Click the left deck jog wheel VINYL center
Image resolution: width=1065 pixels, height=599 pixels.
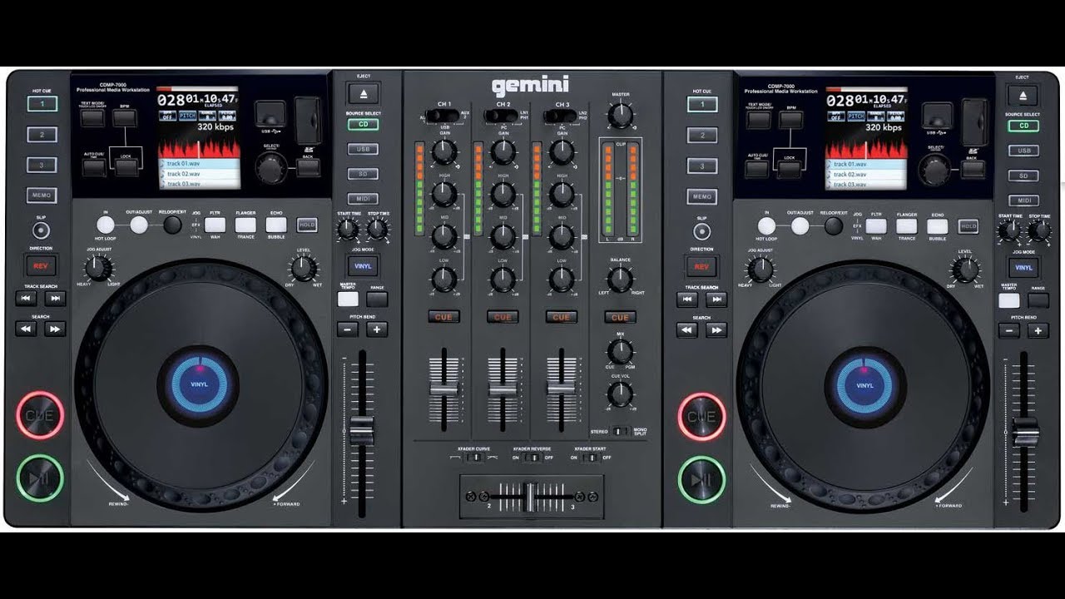click(200, 385)
